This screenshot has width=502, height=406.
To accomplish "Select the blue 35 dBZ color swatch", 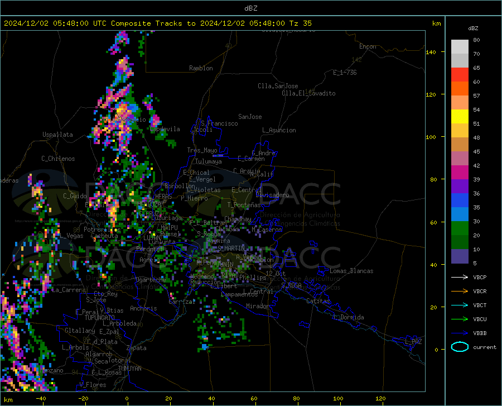I will pos(460,200).
